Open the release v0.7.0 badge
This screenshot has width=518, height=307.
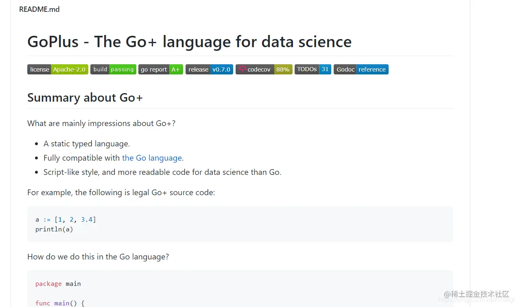(x=209, y=70)
